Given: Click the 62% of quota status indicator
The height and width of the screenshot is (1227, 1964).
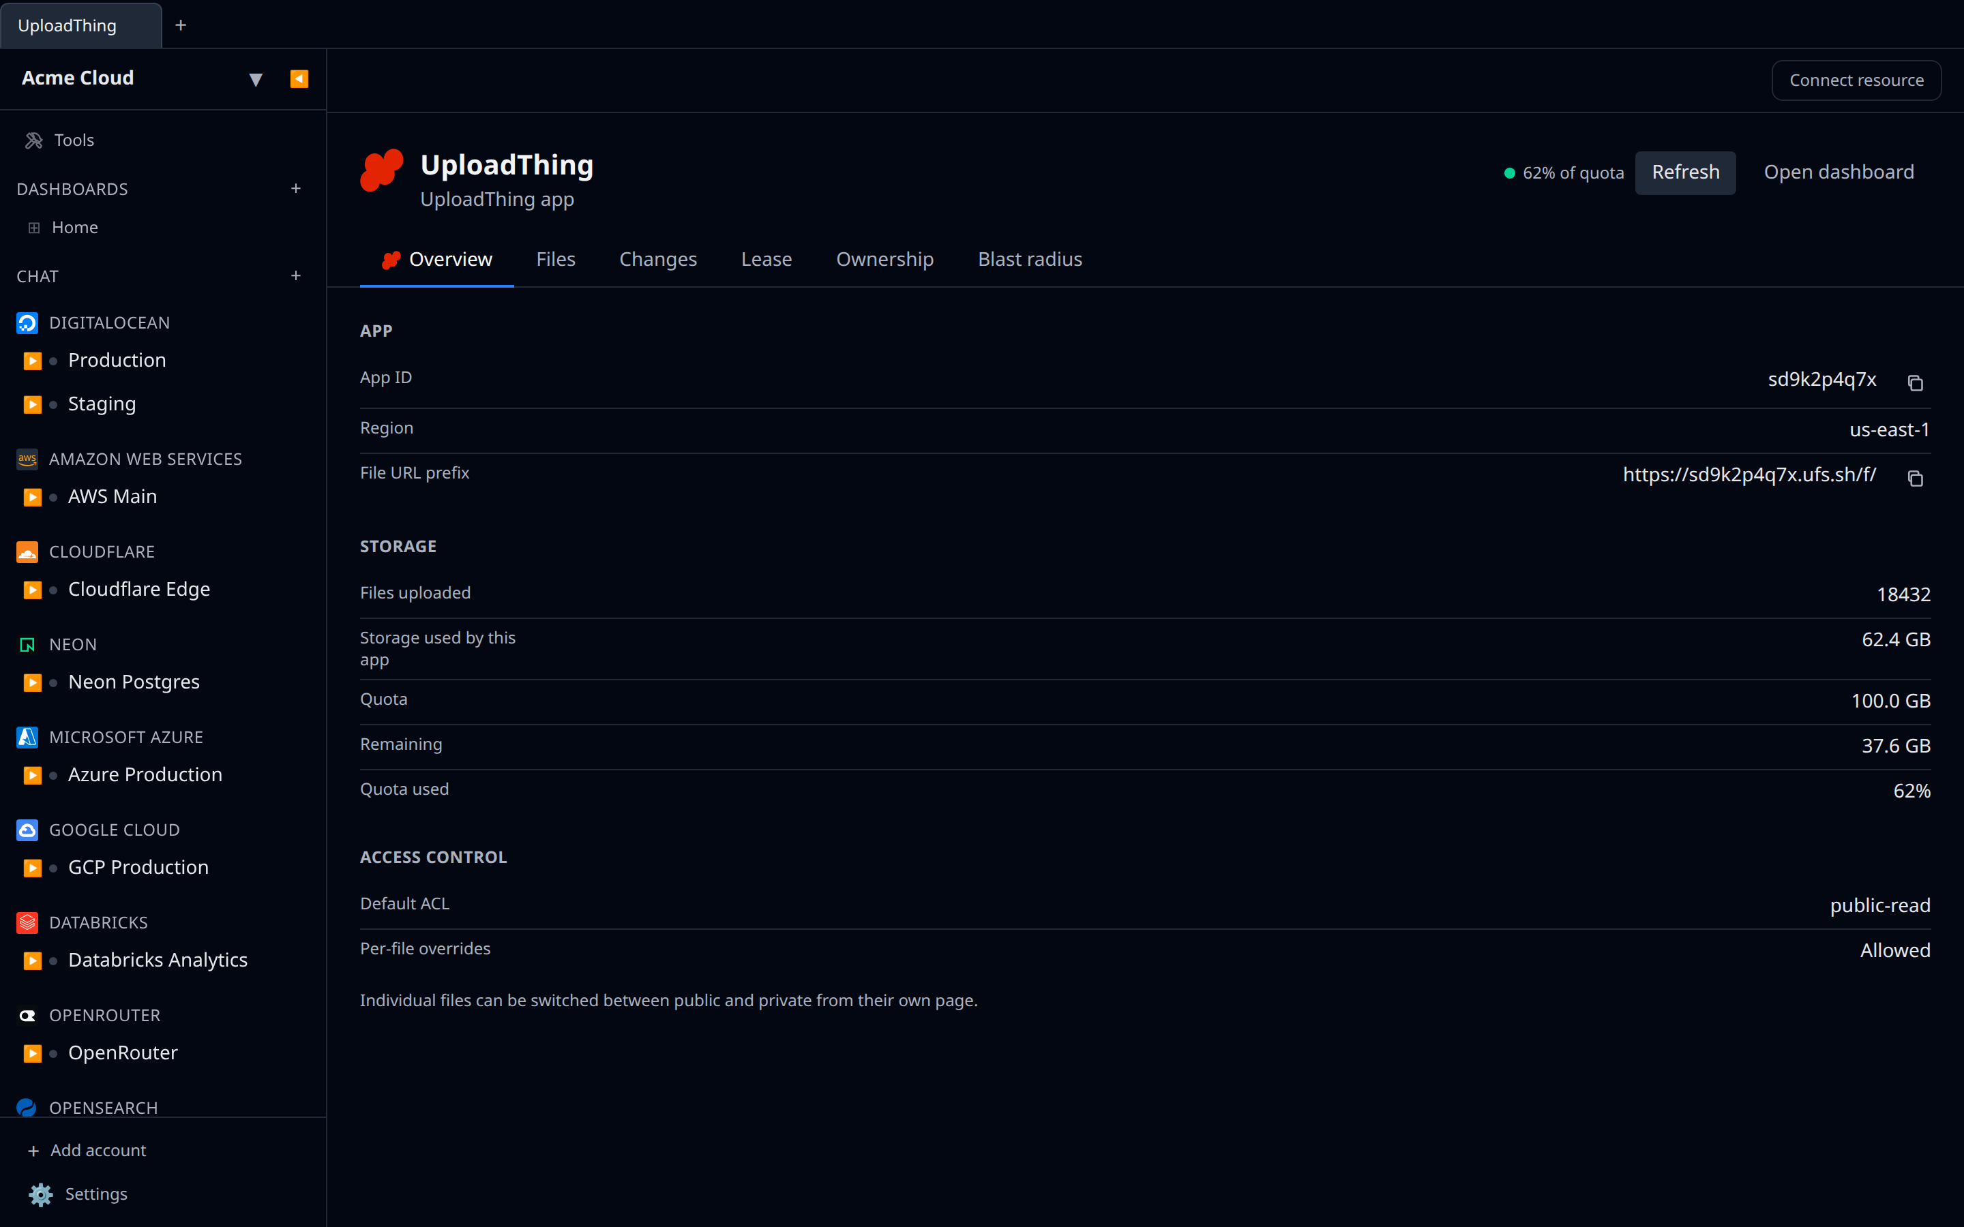Looking at the screenshot, I should click(x=1564, y=173).
